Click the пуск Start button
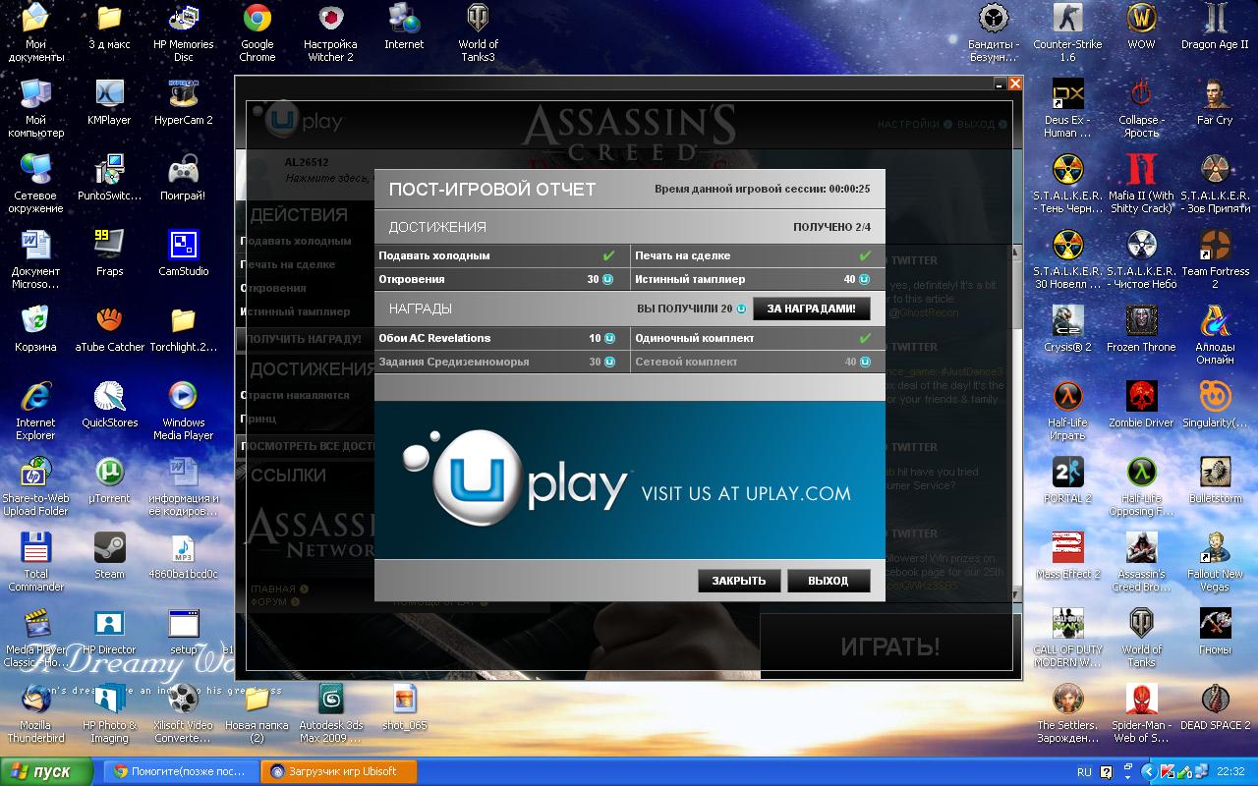This screenshot has width=1258, height=786. (x=46, y=771)
